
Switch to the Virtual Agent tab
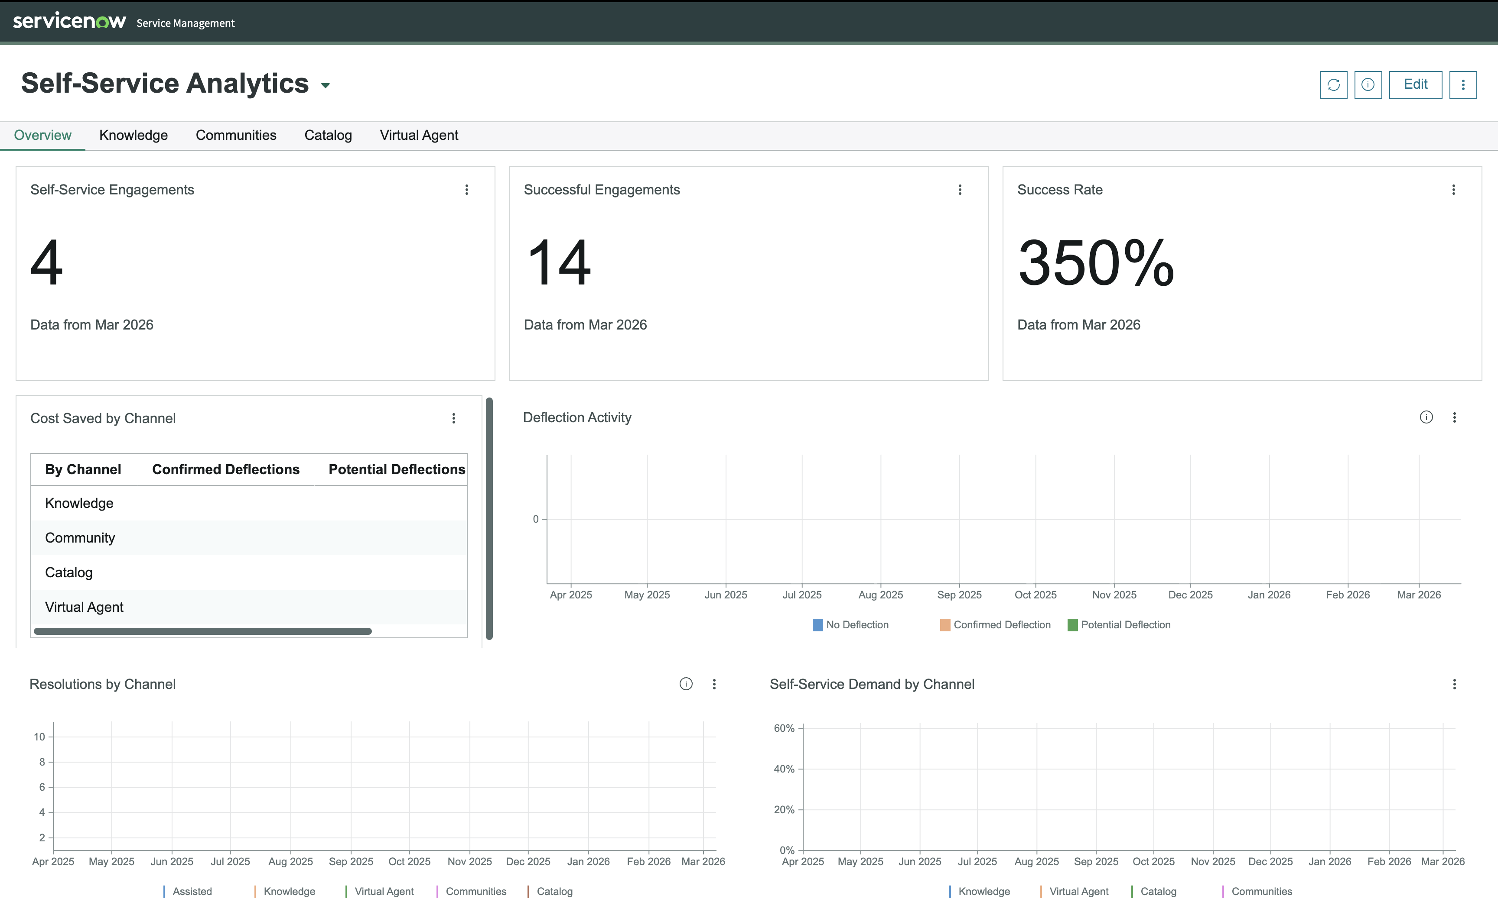[419, 135]
